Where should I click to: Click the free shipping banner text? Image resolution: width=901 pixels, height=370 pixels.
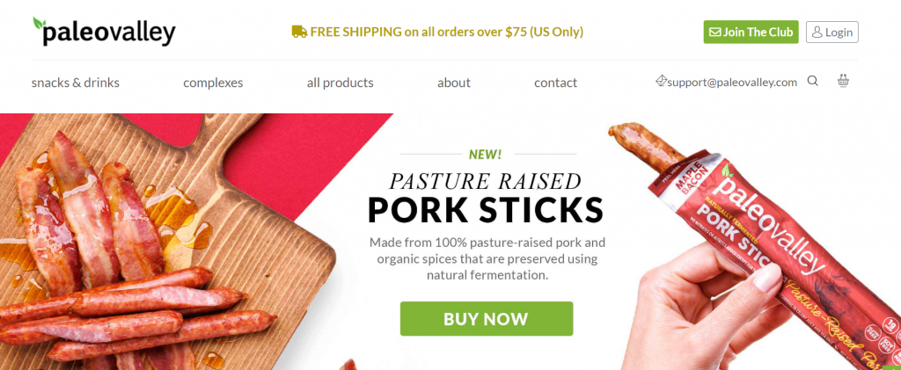pyautogui.click(x=446, y=33)
